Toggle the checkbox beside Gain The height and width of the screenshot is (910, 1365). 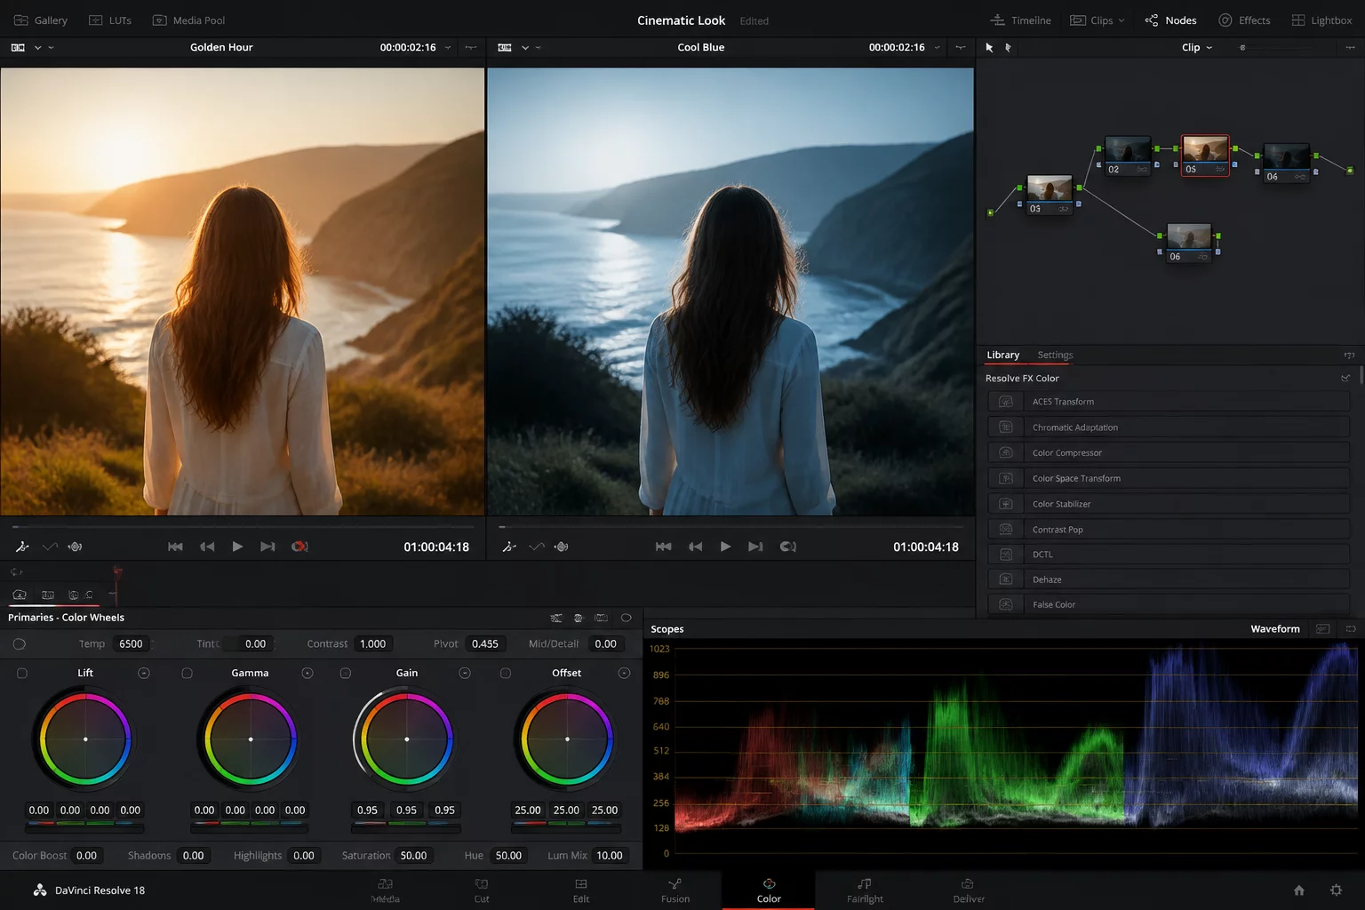pos(346,674)
